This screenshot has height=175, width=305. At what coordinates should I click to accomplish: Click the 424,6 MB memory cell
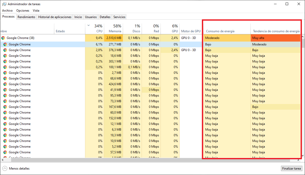point(114,84)
